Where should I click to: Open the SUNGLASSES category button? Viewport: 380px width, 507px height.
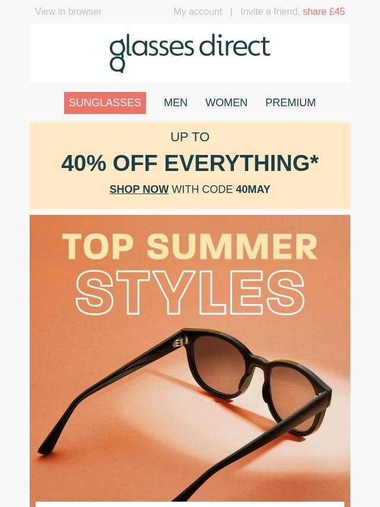(105, 103)
